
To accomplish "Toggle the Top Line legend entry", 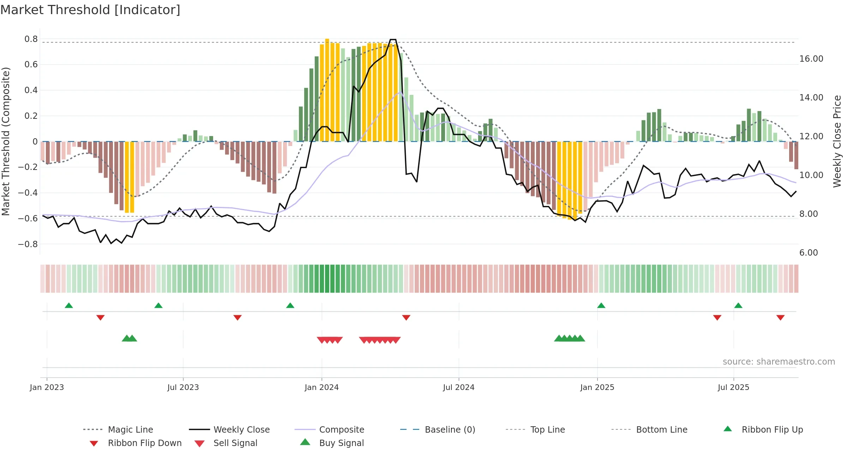I will tap(535, 429).
